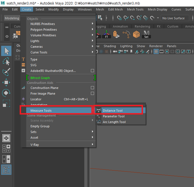The image size is (194, 187).
Task: Click the Arc Length Tool icon
Action: click(99, 122)
